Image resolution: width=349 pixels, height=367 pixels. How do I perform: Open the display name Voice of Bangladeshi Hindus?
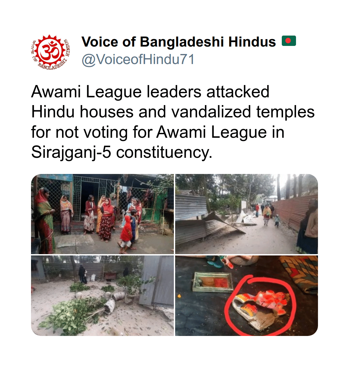point(179,42)
